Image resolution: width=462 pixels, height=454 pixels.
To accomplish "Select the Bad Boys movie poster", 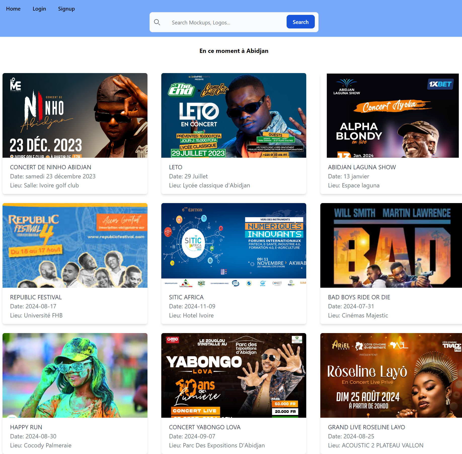I will coord(391,245).
